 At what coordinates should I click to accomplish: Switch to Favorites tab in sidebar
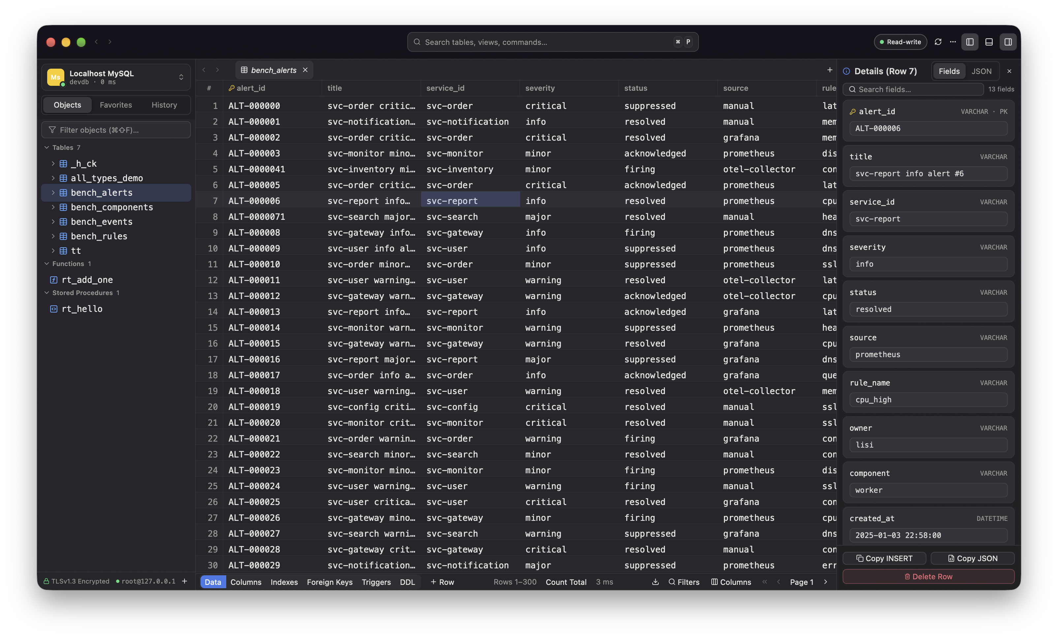(116, 105)
